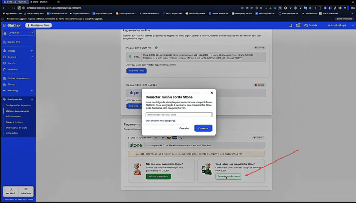Viewport: 356px width, 203px height.
Task: Click the green Solicitar maquininha button
Action: tap(158, 176)
